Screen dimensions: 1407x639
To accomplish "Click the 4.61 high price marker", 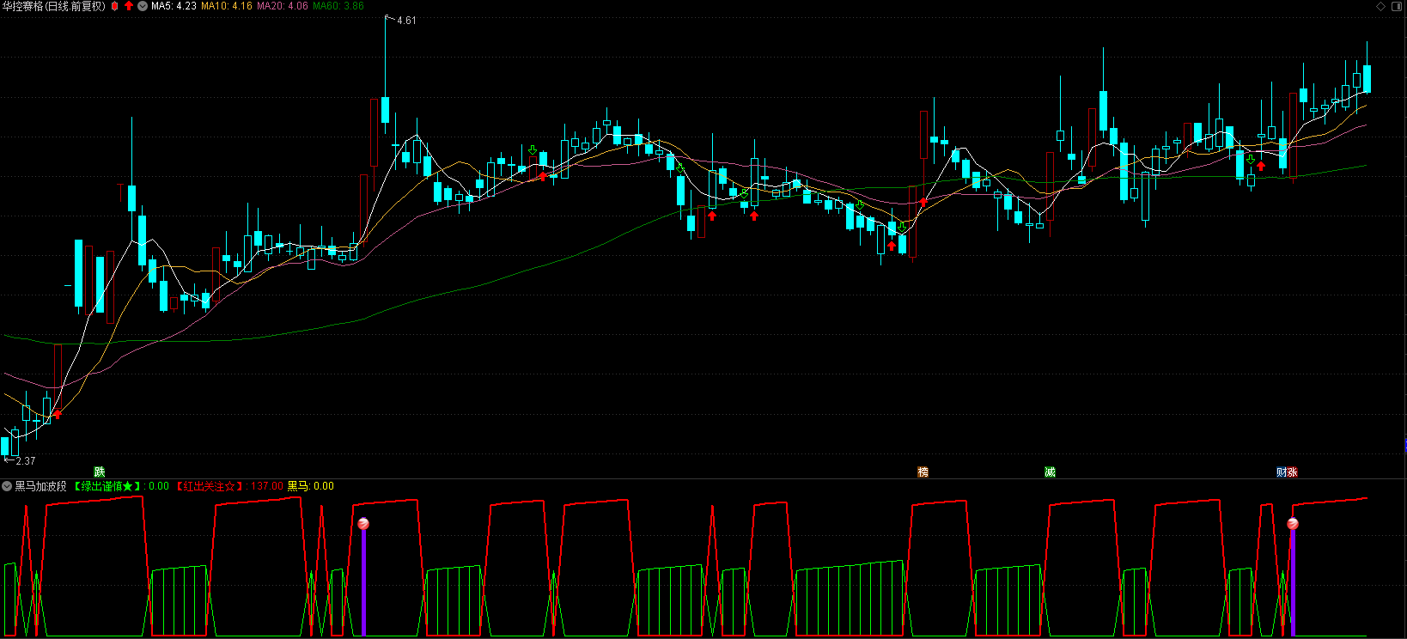I will click(406, 21).
